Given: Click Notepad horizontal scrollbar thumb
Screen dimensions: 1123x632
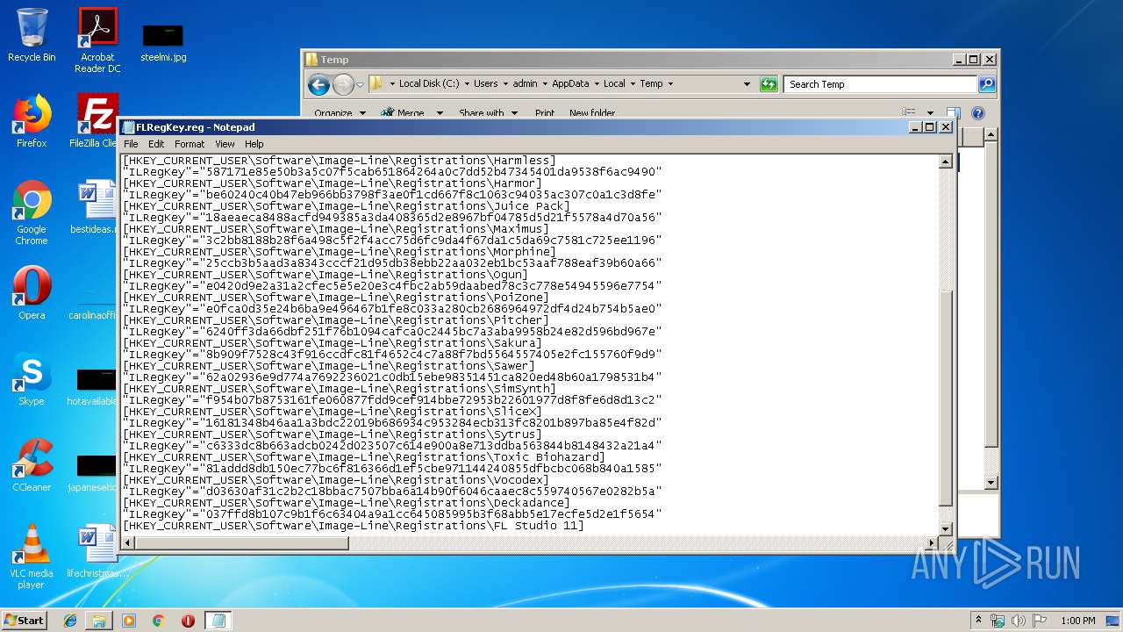Looking at the screenshot, I should pos(242,543).
